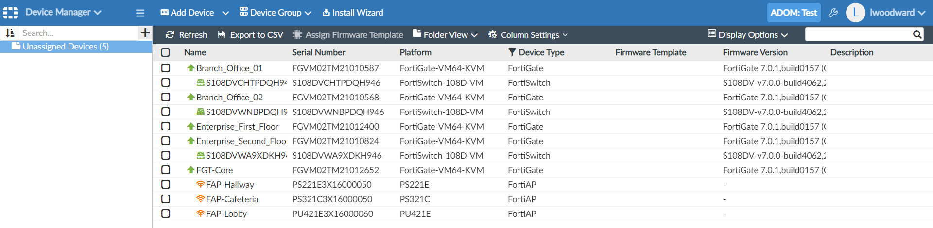Click the hamburger menu icon
Image resolution: width=933 pixels, height=228 pixels.
coord(140,13)
